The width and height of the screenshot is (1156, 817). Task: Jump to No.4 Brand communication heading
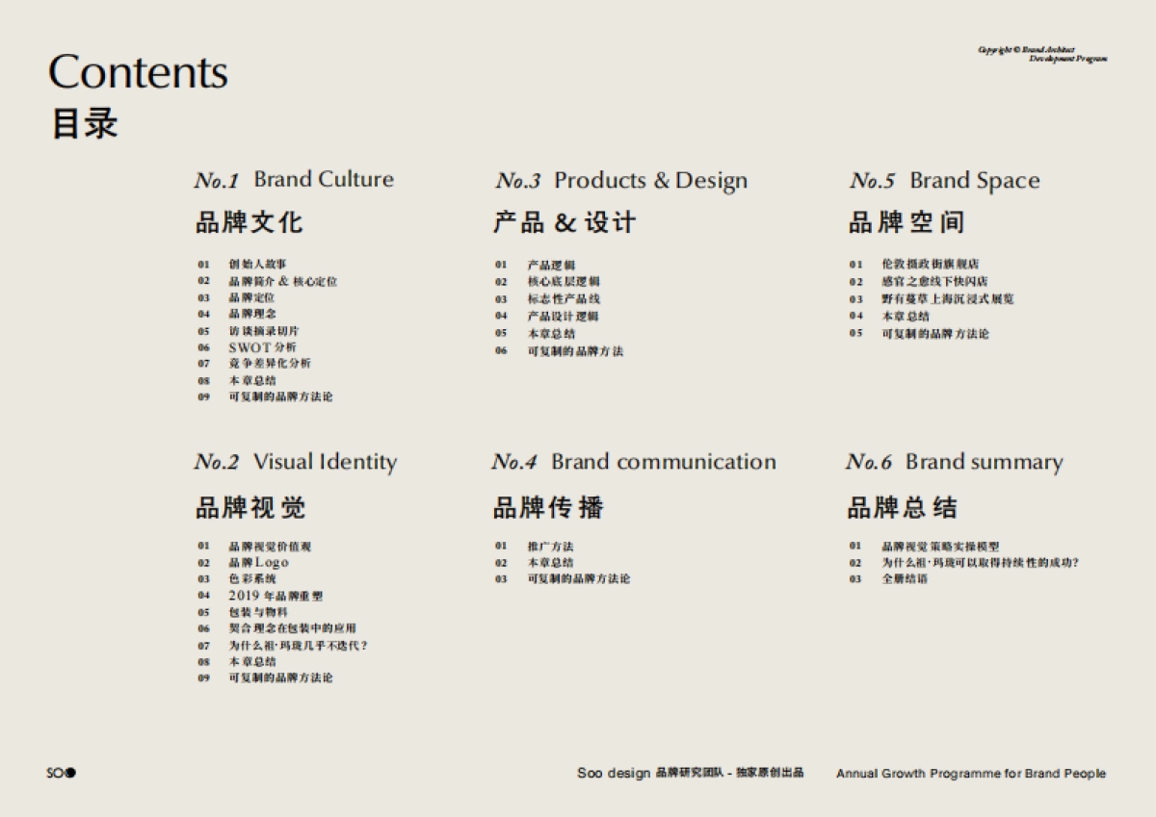[633, 462]
